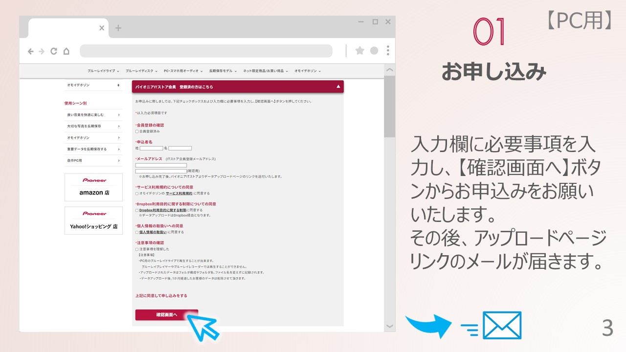
Task: Click the first メールアドレス input field
Action: pyautogui.click(x=161, y=165)
